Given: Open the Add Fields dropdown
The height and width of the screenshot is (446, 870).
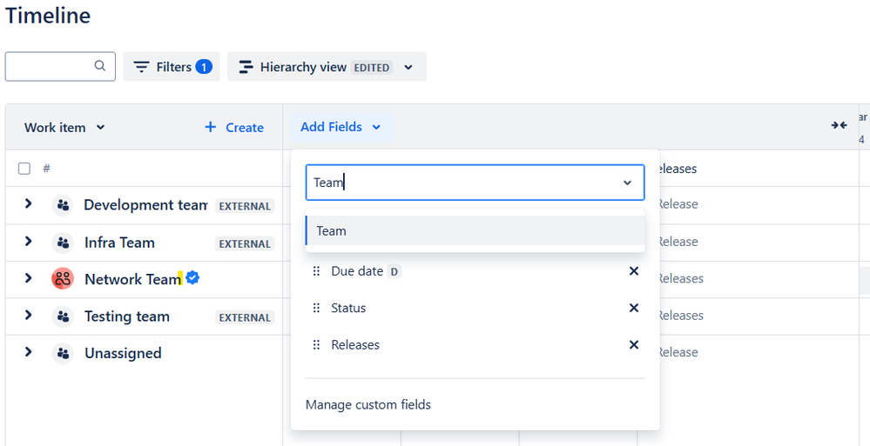Looking at the screenshot, I should click(x=341, y=127).
